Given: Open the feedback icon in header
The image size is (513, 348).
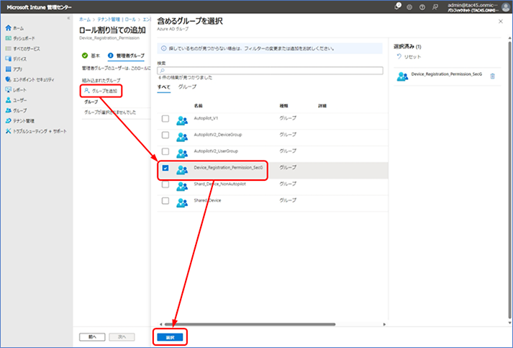Looking at the screenshot, I should 435,7.
